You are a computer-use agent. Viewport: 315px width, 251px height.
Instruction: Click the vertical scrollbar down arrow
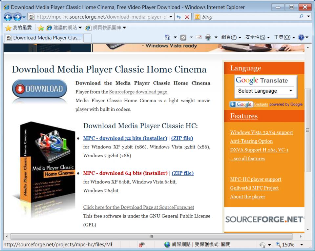coord(307,230)
